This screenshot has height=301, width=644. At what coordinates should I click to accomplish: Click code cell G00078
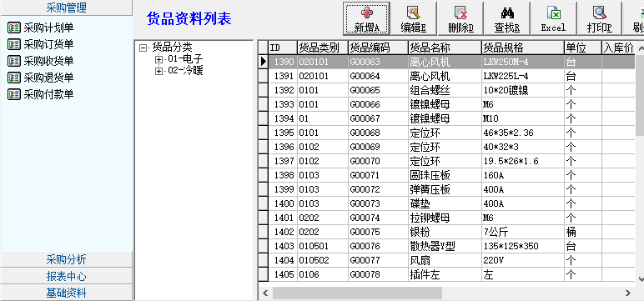[378, 274]
